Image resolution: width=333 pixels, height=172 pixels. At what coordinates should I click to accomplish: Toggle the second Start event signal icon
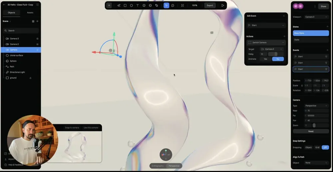tap(326, 63)
